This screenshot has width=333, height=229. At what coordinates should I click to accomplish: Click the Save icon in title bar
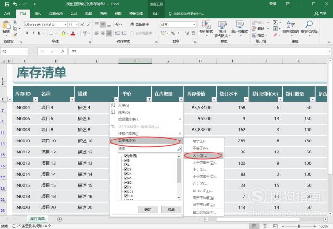[x=7, y=4]
